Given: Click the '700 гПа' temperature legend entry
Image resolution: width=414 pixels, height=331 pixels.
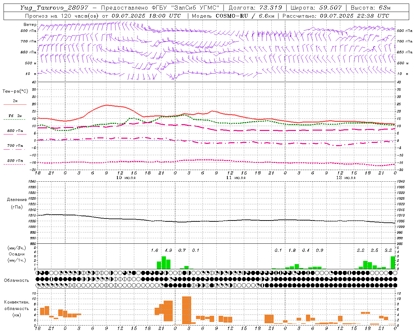Looking at the screenshot, I should click(x=15, y=146).
